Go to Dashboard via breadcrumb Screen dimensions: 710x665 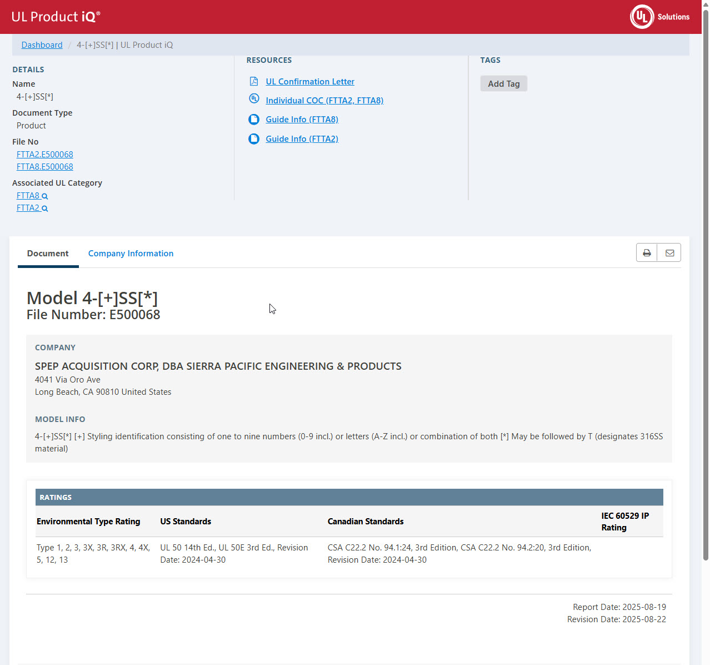(x=42, y=45)
